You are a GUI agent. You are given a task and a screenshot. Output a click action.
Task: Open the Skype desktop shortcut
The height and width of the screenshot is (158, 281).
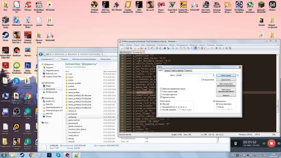click(17, 82)
